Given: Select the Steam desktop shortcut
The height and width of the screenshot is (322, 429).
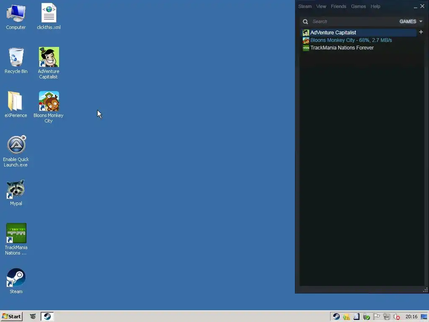Looking at the screenshot, I should coord(16,281).
